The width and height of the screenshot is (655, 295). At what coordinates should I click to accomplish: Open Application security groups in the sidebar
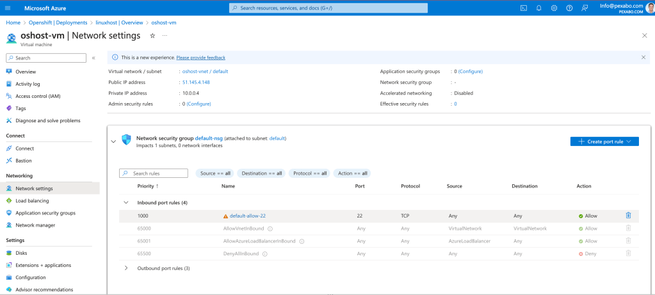pyautogui.click(x=45, y=213)
